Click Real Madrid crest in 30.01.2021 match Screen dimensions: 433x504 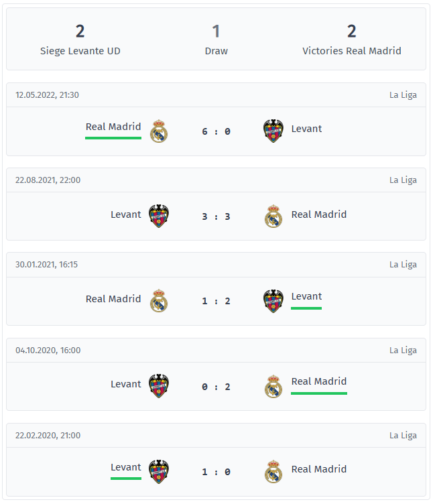159,301
